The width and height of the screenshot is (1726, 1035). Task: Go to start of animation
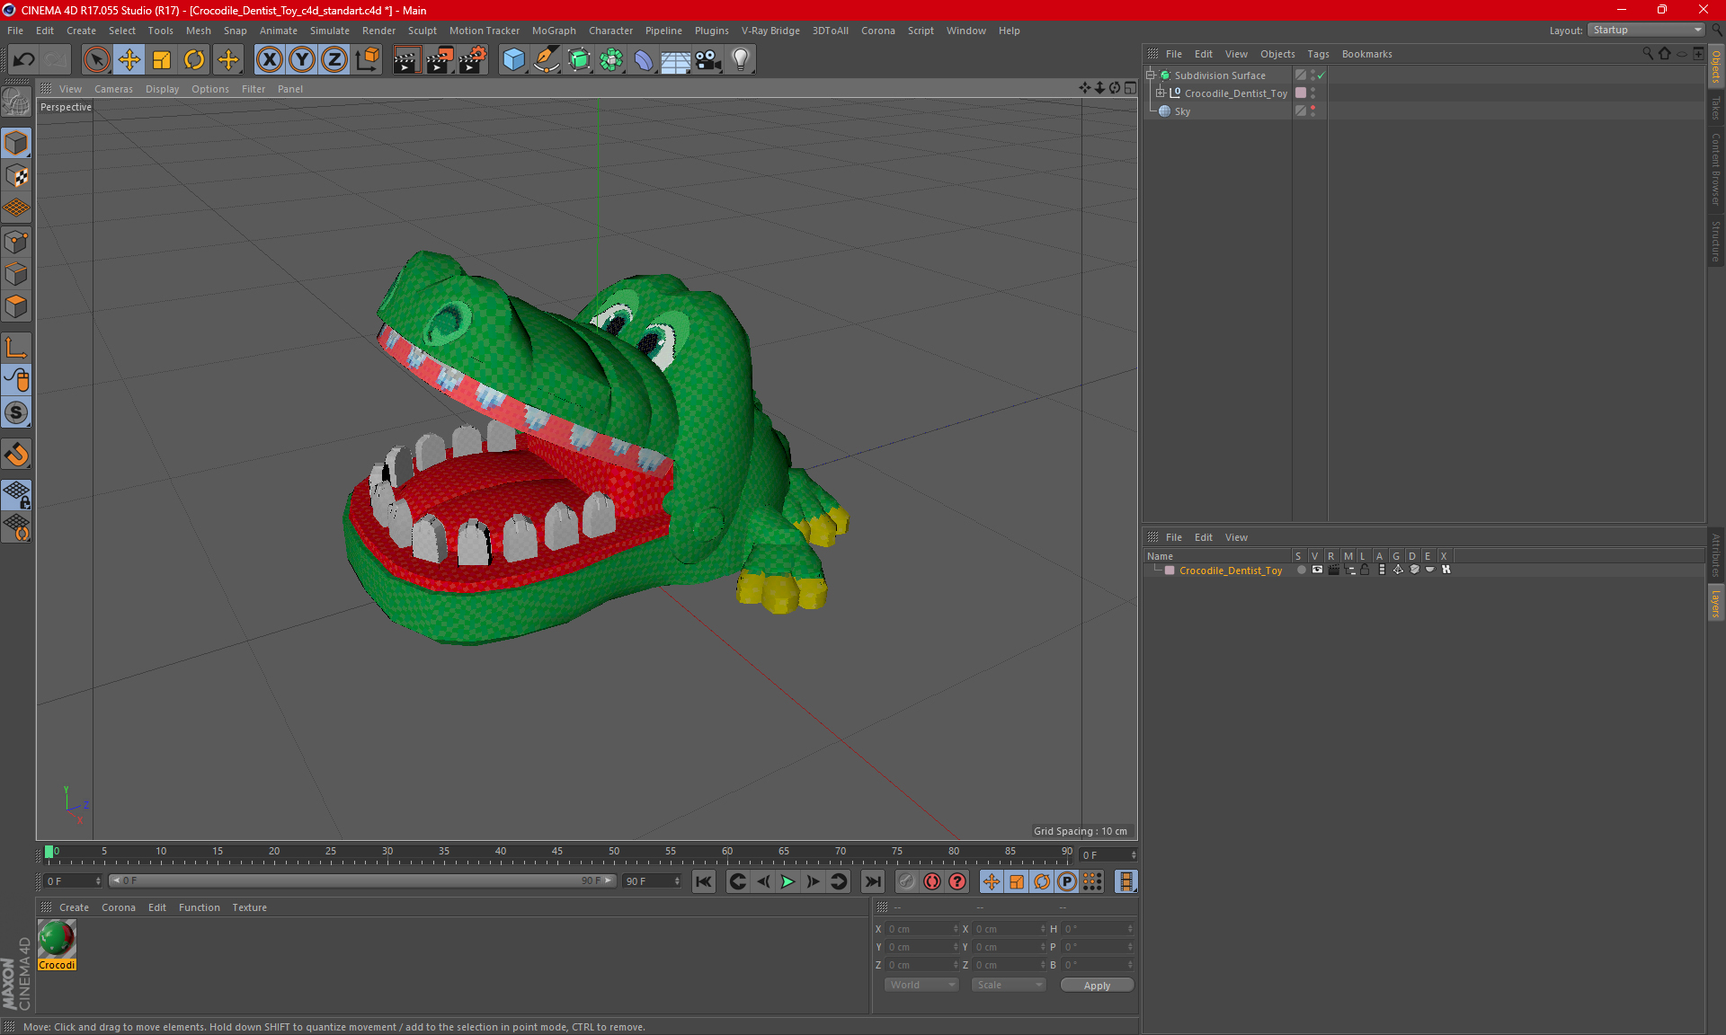click(704, 881)
